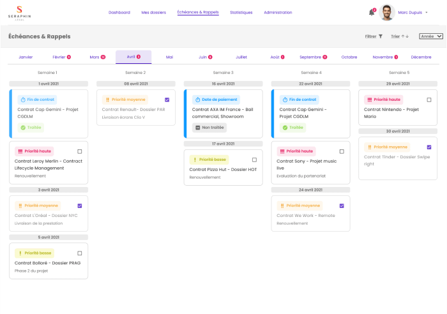The width and height of the screenshot is (447, 314).
Task: Check the Nintendo Projet Mario checkbox
Action: 429,100
